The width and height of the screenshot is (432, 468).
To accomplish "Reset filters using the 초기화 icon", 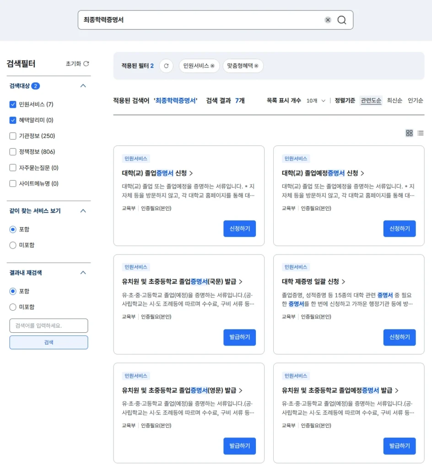I will (x=87, y=64).
